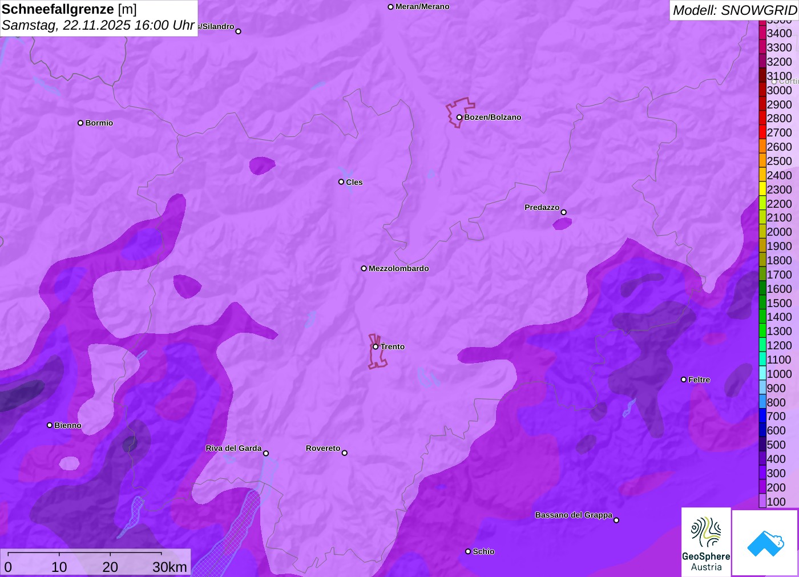This screenshot has height=577, width=799.
Task: Click the legend value "2800"
Action: tap(780, 118)
